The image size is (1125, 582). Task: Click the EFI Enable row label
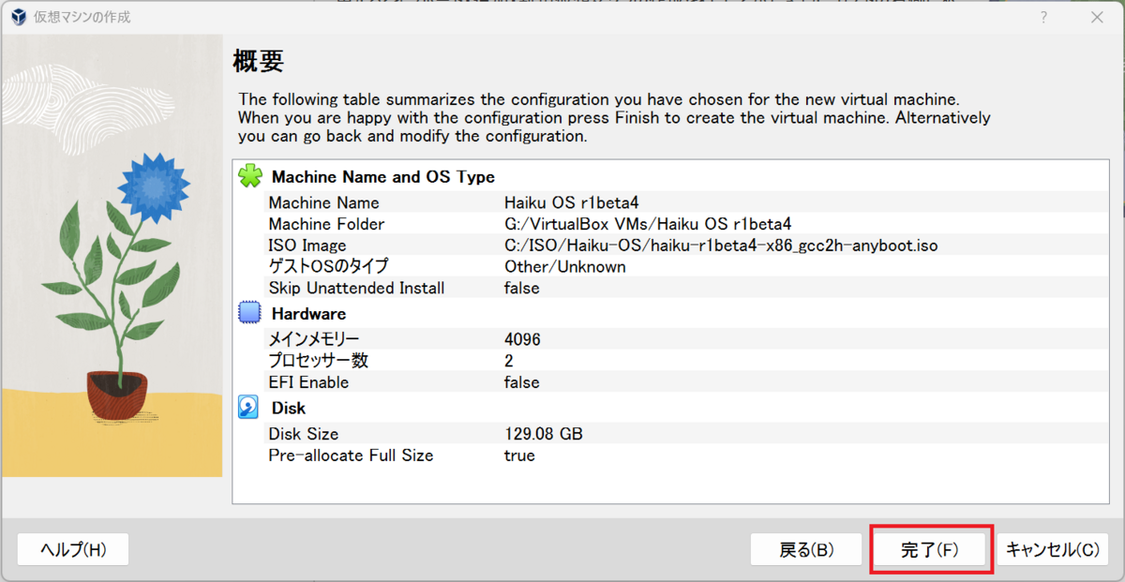coord(308,382)
